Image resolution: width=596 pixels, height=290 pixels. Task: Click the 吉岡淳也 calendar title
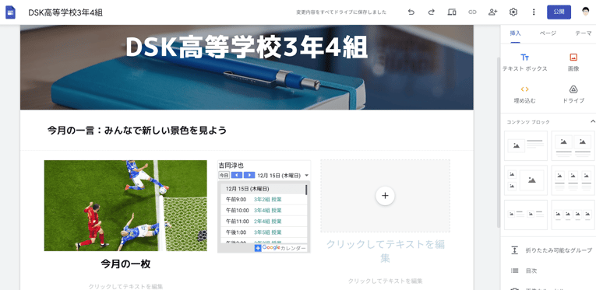point(231,166)
